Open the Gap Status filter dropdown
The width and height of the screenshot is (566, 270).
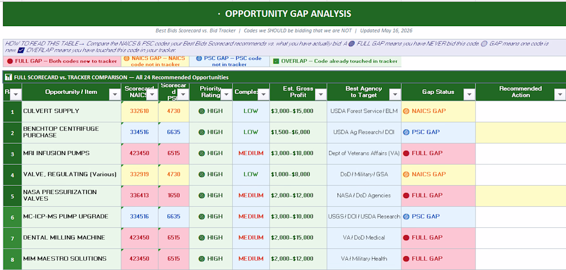point(469,94)
